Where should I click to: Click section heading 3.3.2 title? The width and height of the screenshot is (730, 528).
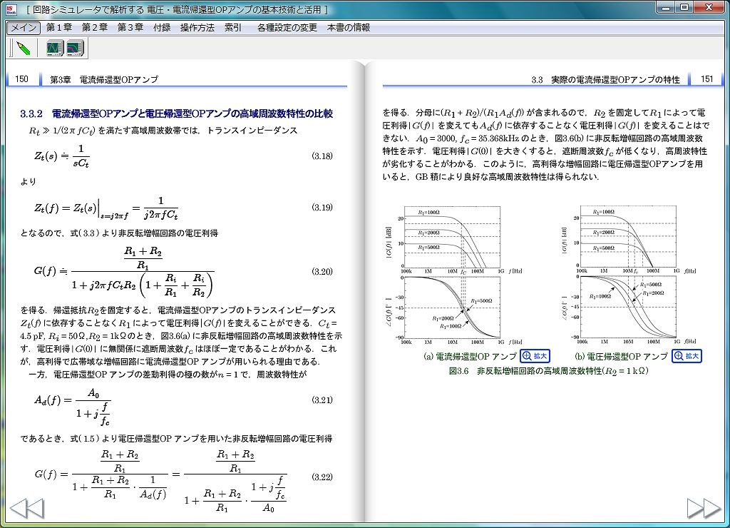[x=177, y=113]
